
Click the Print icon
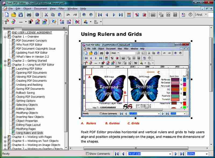(x=29, y=15)
